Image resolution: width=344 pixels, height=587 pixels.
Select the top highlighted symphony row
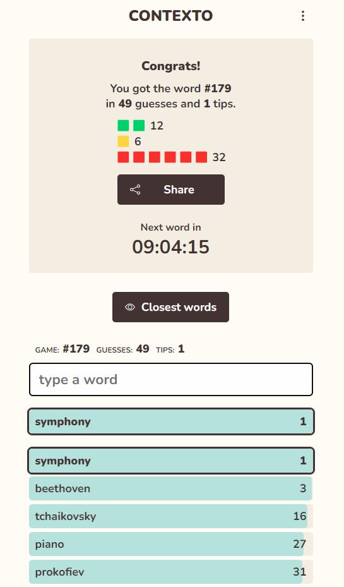pos(171,421)
